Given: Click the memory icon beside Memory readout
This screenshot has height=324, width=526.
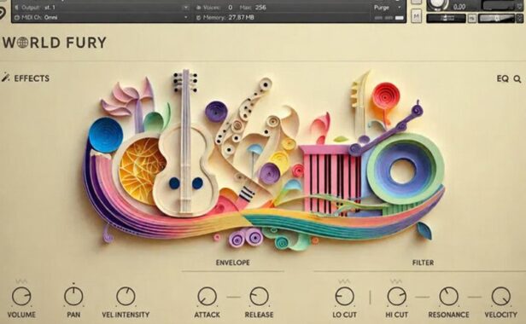Looking at the screenshot, I should (x=198, y=17).
